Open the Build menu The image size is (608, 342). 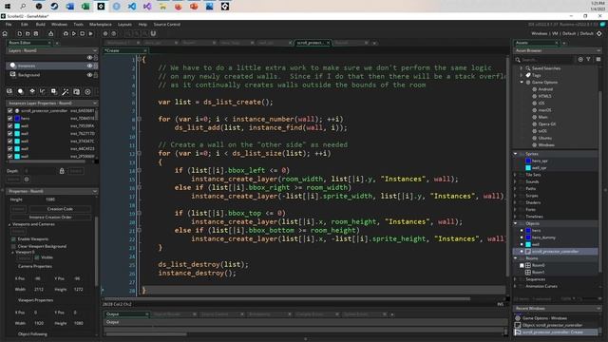point(40,25)
